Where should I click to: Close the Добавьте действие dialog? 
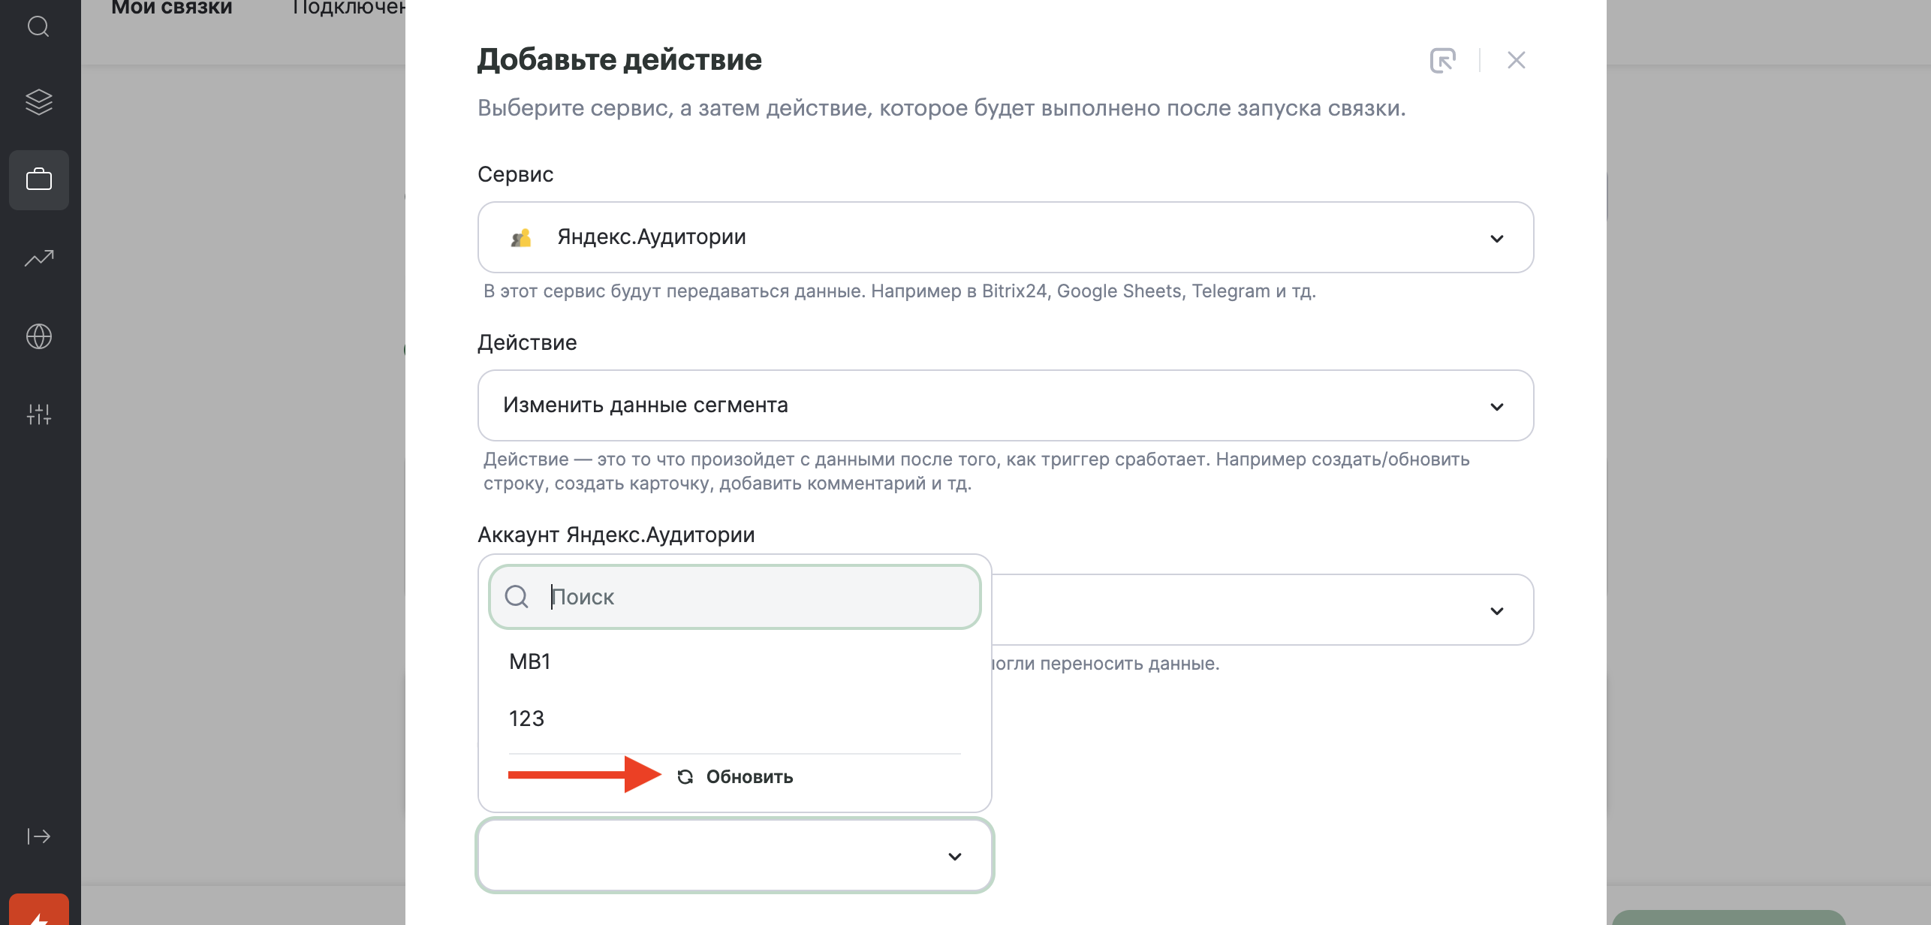click(x=1516, y=60)
